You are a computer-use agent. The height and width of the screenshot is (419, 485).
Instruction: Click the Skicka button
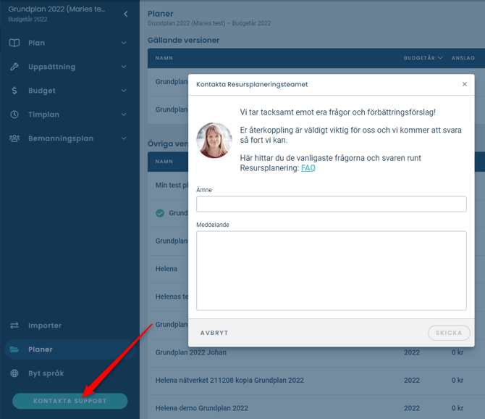[x=449, y=333]
